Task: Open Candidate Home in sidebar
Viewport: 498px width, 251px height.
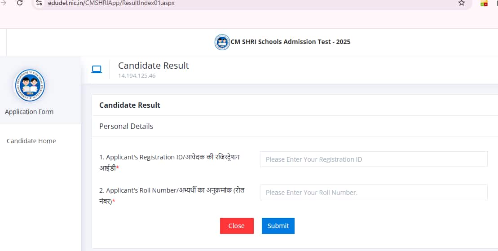Action: coord(31,141)
